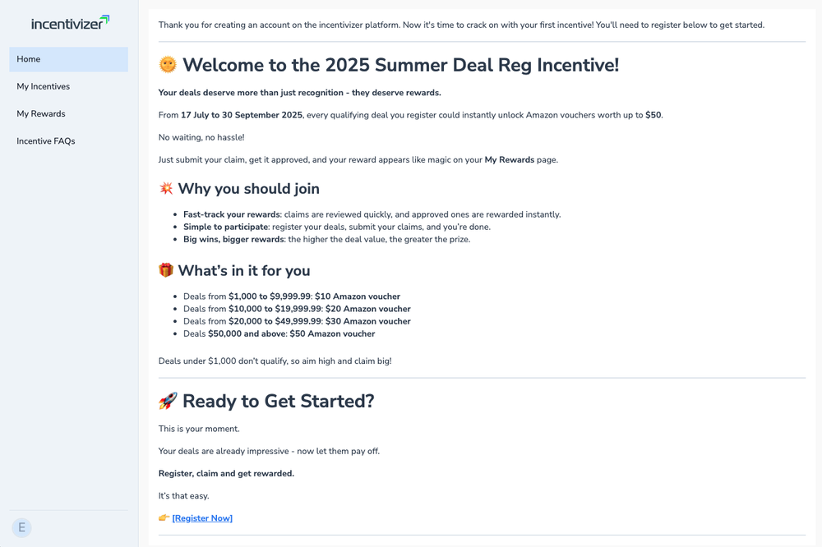Click the gift emoji beside What's in it for you
The width and height of the screenshot is (822, 547).
(166, 270)
